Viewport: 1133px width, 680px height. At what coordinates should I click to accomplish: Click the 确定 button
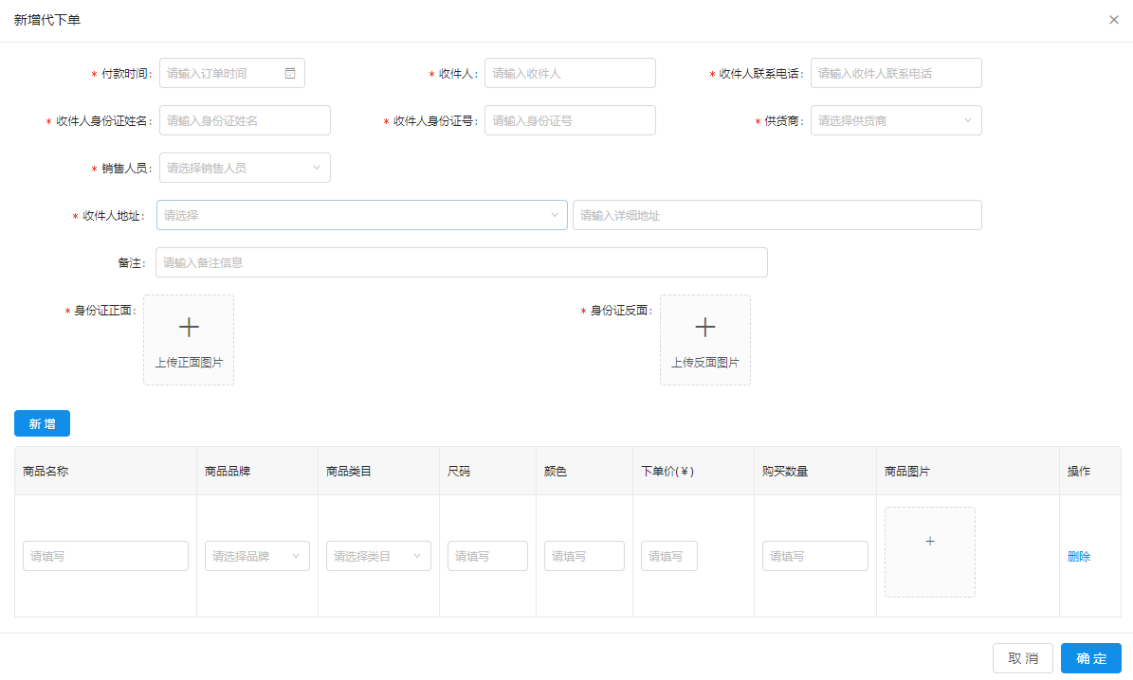coord(1091,658)
